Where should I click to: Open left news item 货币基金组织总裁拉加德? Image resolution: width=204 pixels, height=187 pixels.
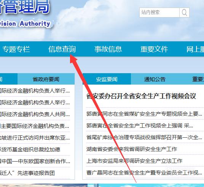[30, 149]
